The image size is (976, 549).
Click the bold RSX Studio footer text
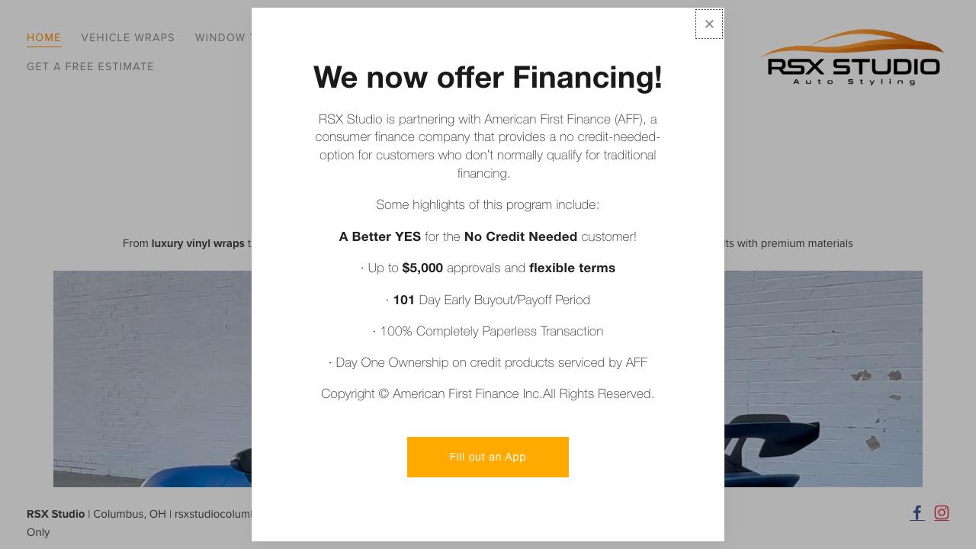[x=56, y=514]
